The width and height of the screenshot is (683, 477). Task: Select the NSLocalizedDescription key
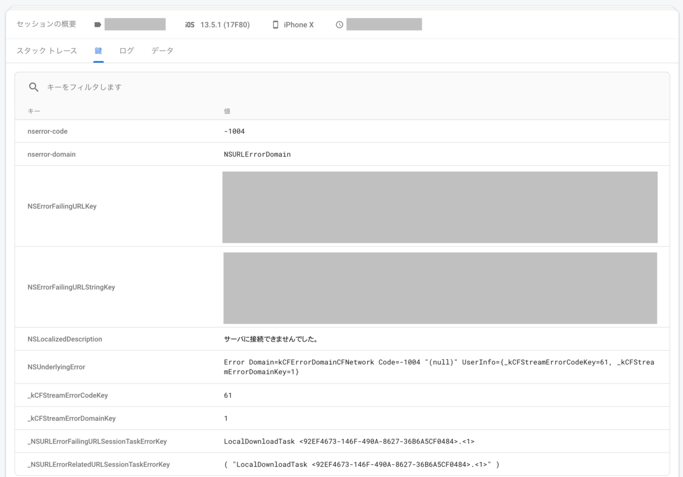pyautogui.click(x=65, y=339)
